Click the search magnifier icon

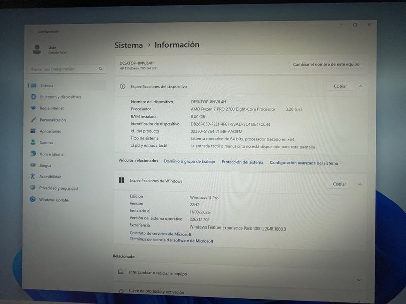pos(100,69)
